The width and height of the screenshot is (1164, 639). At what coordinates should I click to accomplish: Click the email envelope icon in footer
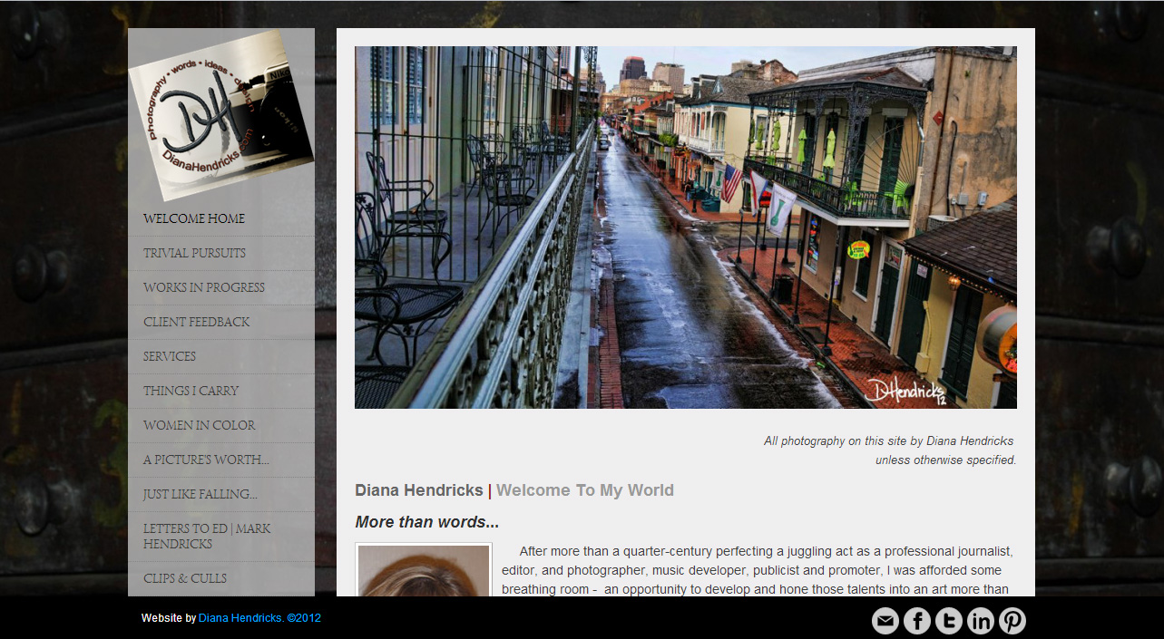(885, 621)
